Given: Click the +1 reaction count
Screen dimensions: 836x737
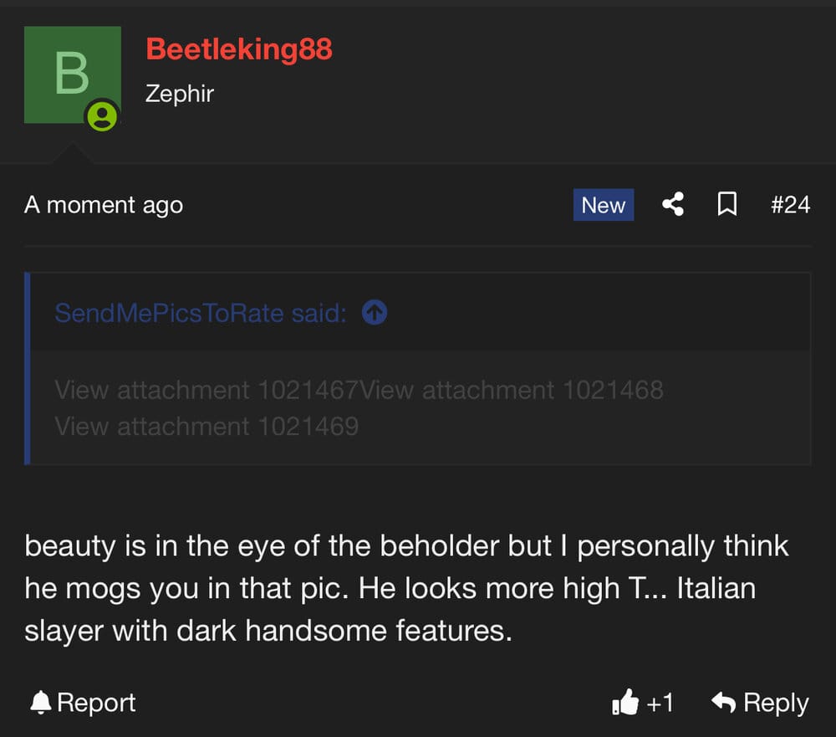Looking at the screenshot, I should point(660,703).
